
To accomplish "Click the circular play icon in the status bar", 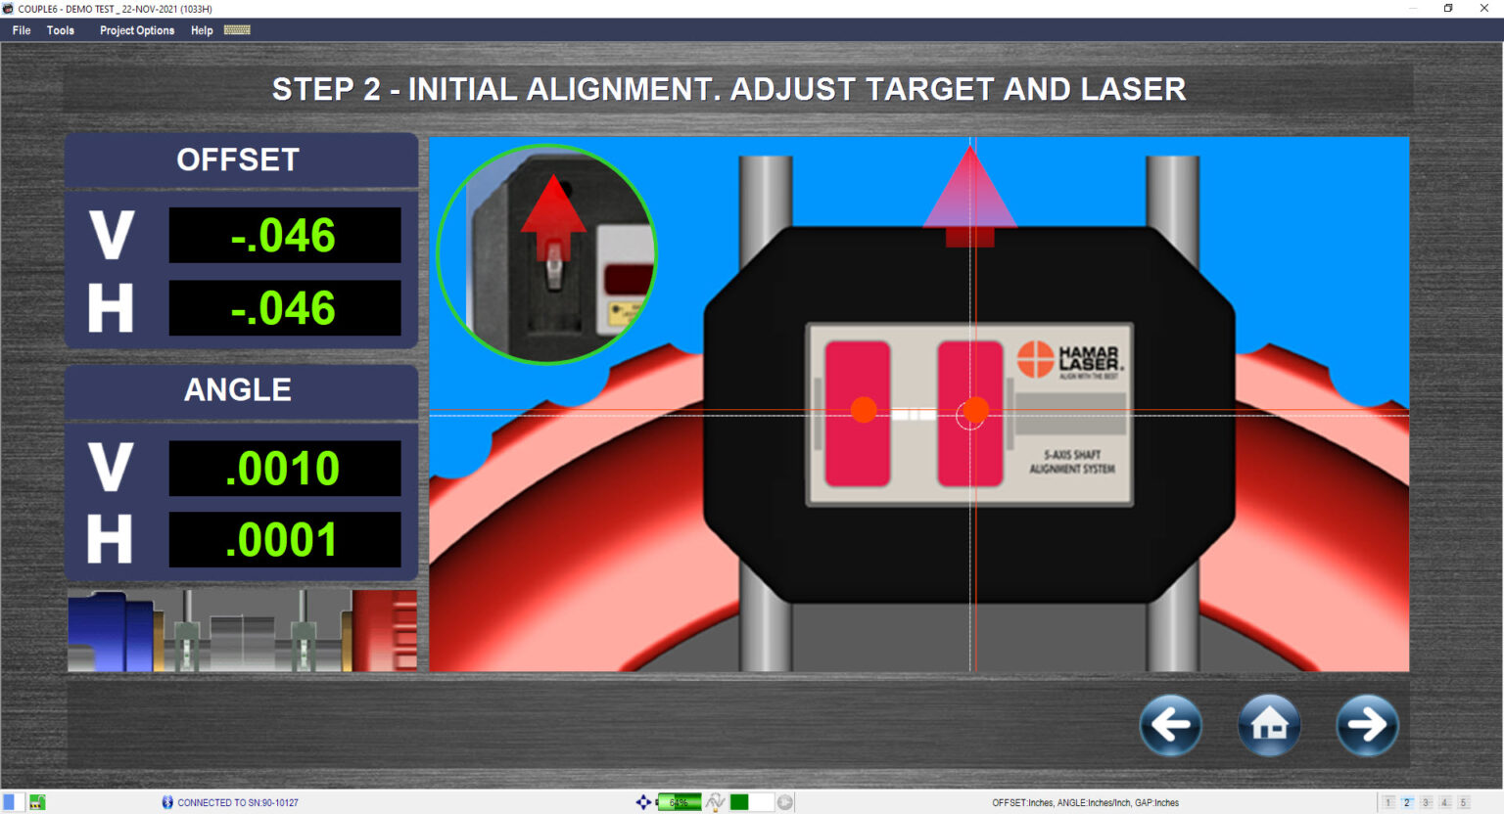I will pyautogui.click(x=785, y=802).
